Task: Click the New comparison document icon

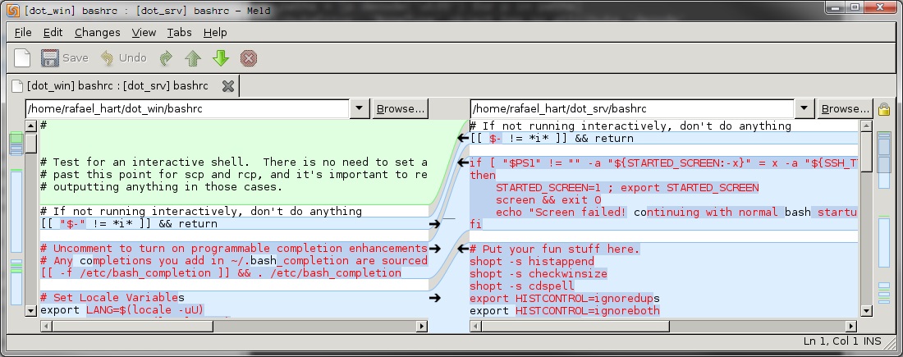Action: pyautogui.click(x=22, y=58)
